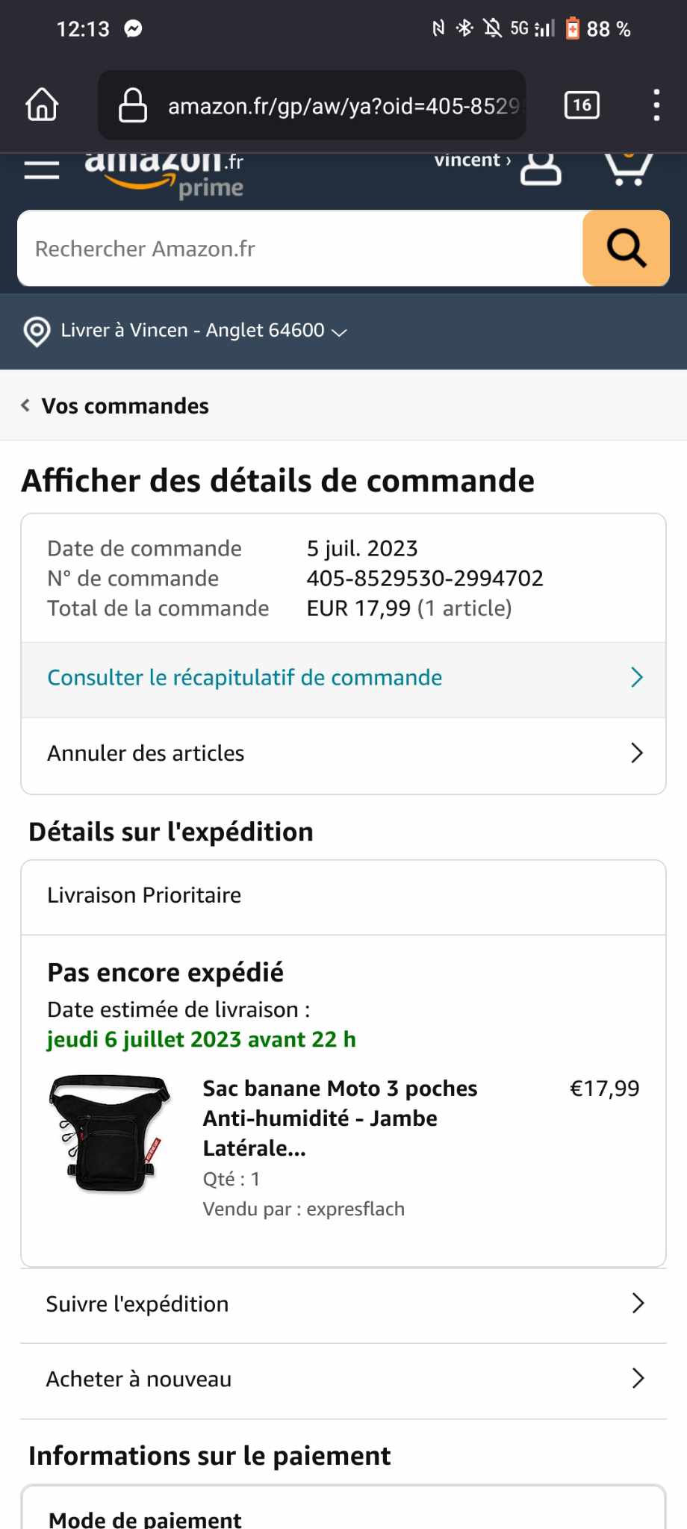687x1529 pixels.
Task: Tap the Amazon.fr prime logo
Action: click(x=166, y=175)
